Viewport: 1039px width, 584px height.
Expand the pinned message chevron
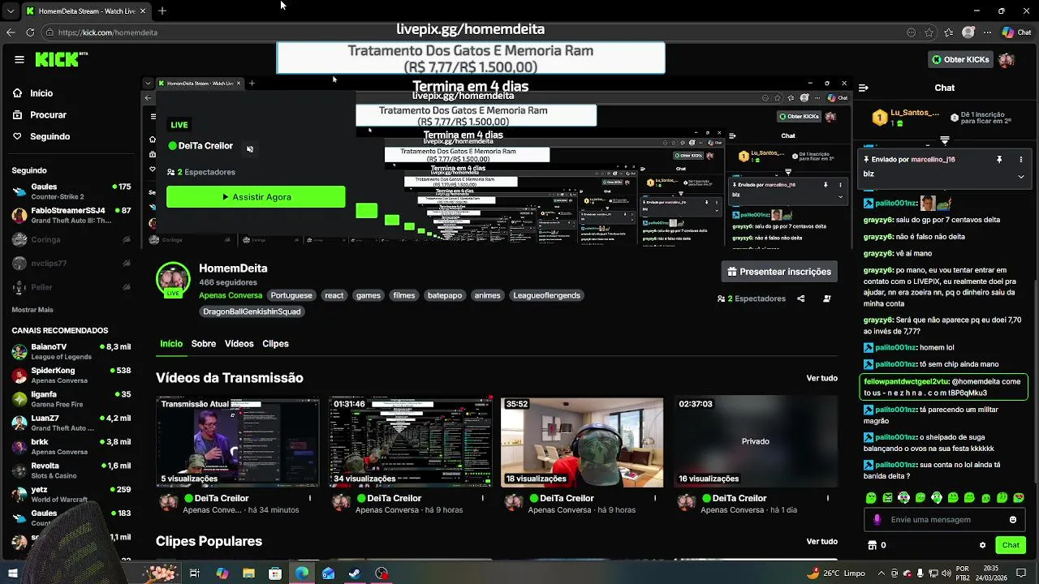[x=1020, y=176]
